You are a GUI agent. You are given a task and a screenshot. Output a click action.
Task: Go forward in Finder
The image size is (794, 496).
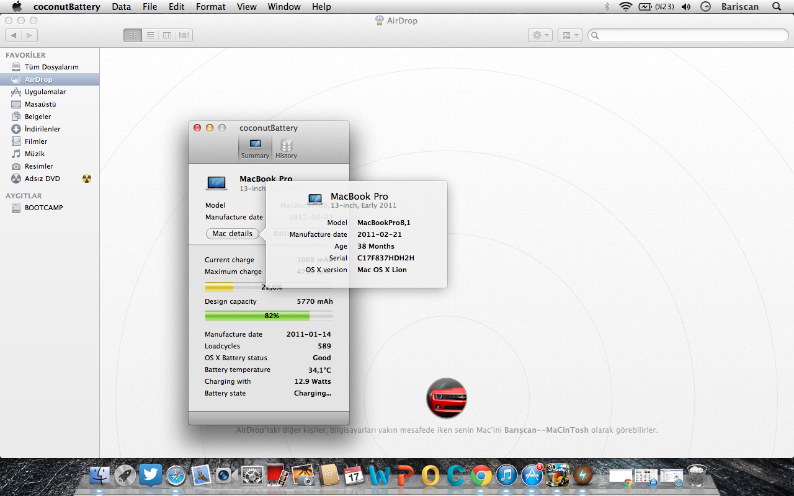click(x=30, y=35)
